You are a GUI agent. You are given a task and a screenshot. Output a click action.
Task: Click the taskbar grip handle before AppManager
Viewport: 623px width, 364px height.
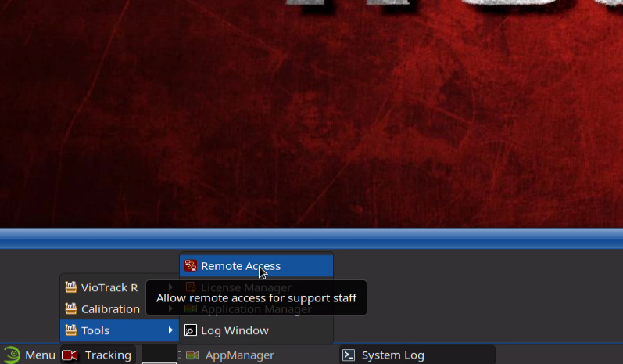pos(180,355)
